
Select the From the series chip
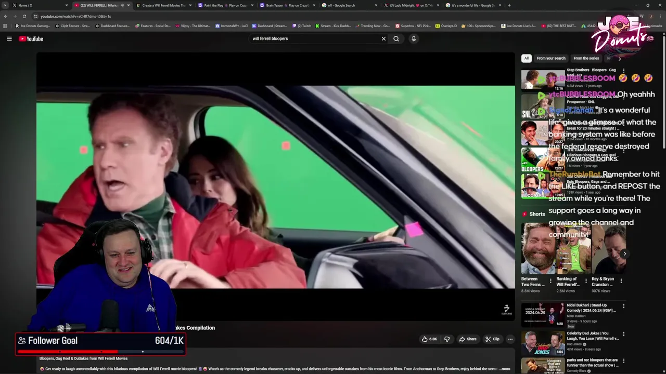click(x=586, y=58)
